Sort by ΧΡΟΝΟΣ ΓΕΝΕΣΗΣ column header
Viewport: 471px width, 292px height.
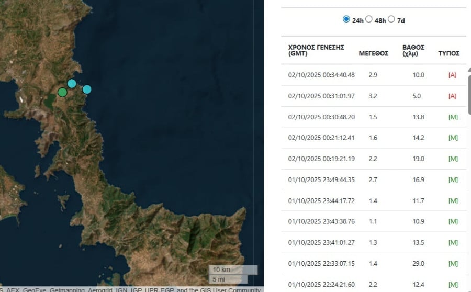coord(316,50)
